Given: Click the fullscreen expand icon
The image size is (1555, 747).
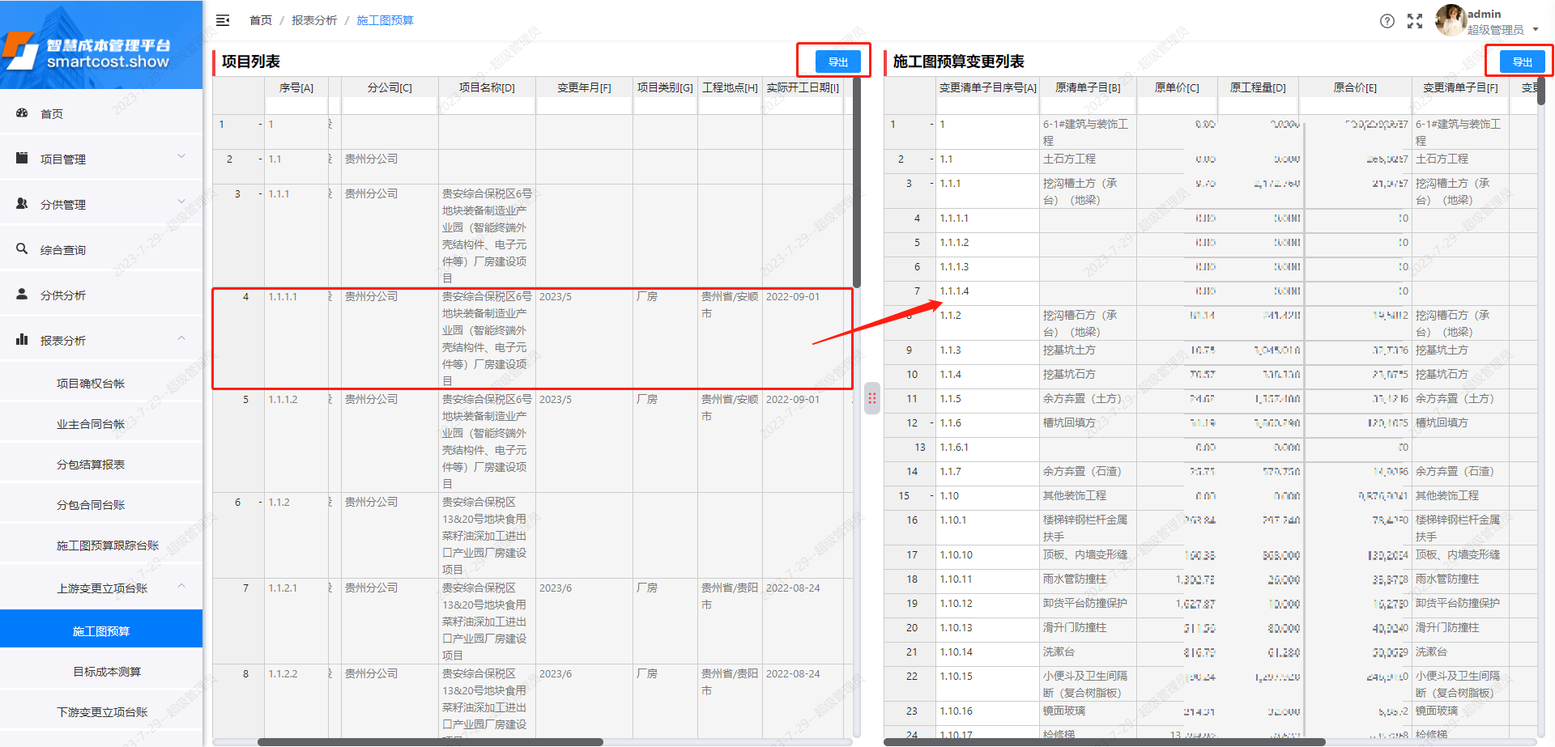Looking at the screenshot, I should [x=1415, y=21].
